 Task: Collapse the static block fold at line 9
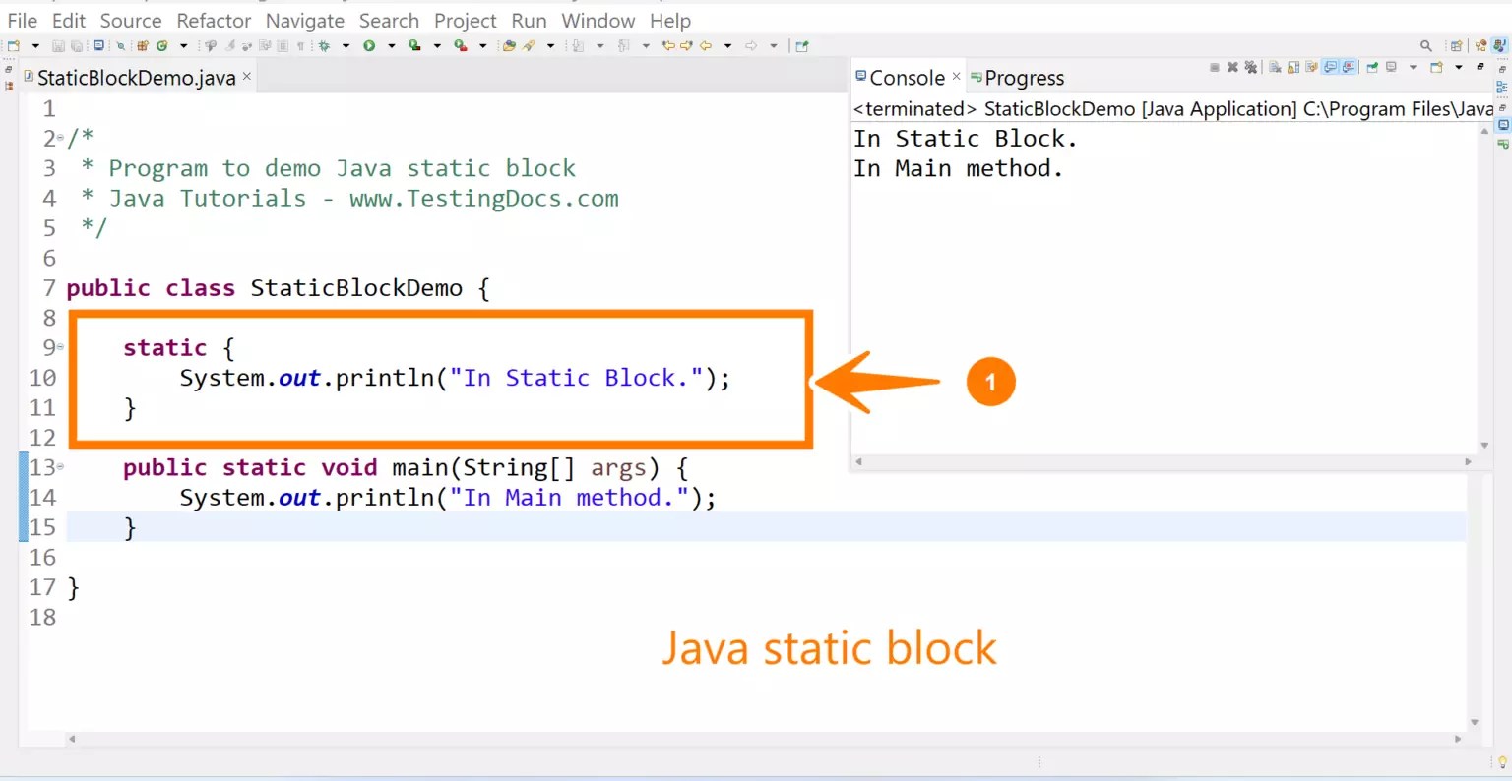click(x=61, y=347)
